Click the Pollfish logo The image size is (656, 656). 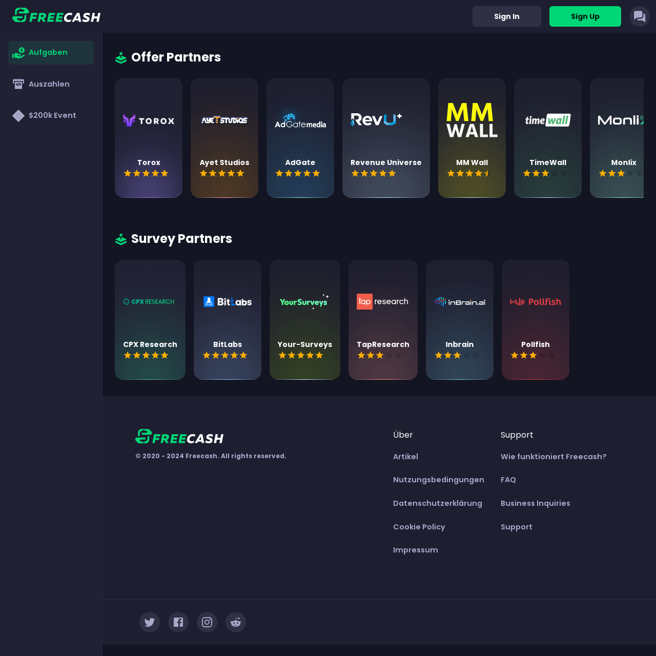(x=536, y=302)
